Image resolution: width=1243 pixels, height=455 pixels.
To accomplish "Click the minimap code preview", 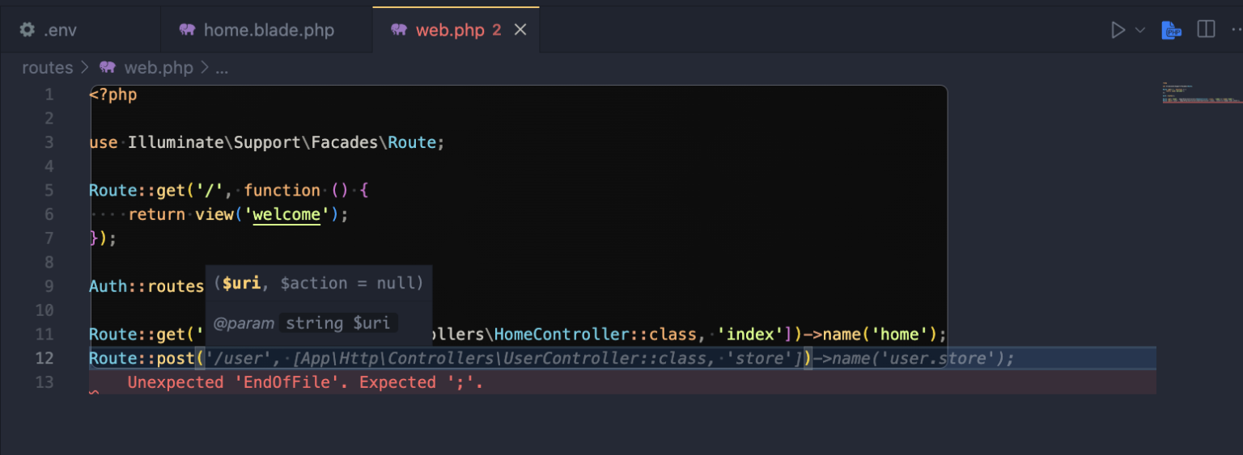I will coord(1202,91).
